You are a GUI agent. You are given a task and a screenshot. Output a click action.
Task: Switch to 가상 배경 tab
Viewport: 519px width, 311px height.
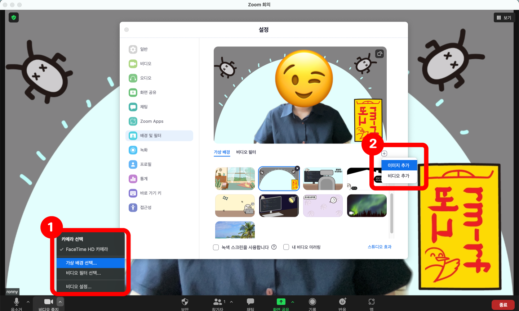222,152
